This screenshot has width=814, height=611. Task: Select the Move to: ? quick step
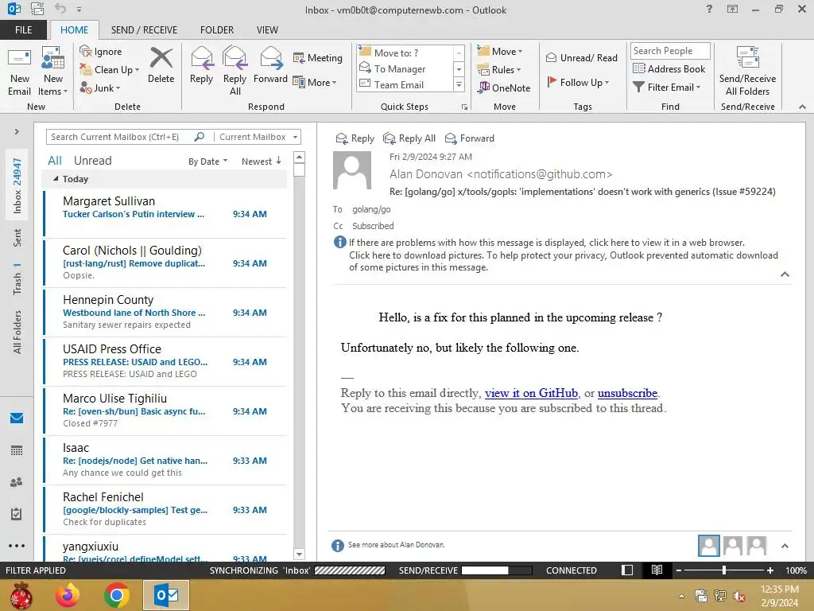[405, 53]
